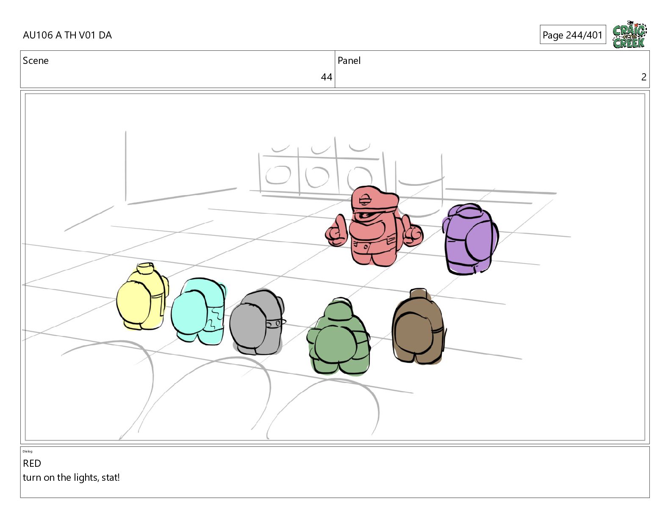Click the Scene label
The image size is (671, 518).
36,61
